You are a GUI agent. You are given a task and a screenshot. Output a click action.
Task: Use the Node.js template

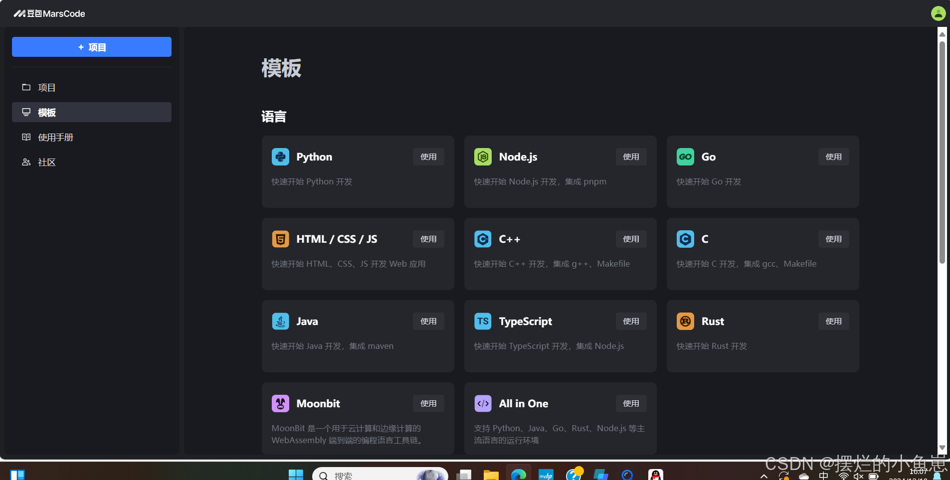pos(631,157)
